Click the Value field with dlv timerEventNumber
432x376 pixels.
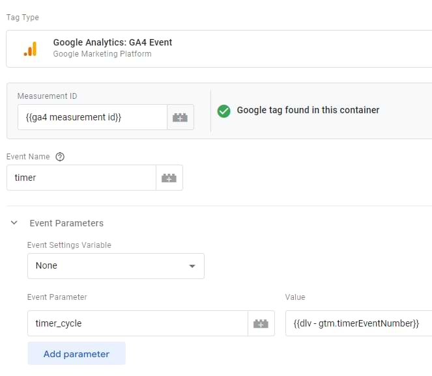[x=358, y=323]
